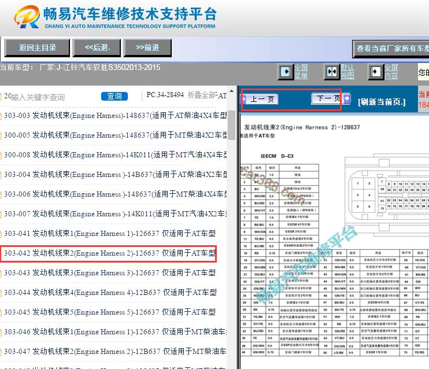
Task: Go to next page with 下一页
Action: pos(331,98)
